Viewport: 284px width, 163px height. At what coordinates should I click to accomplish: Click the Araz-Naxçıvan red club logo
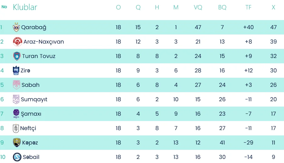[18, 42]
